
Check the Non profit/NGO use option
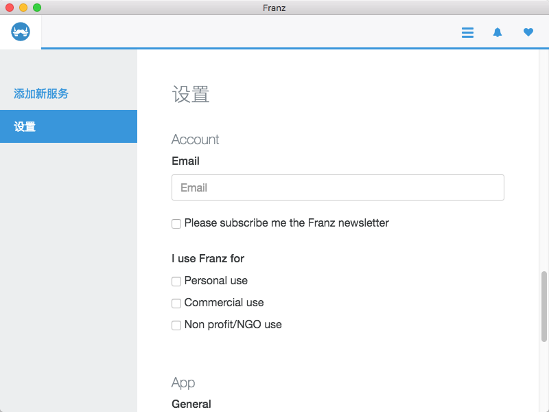pos(176,325)
